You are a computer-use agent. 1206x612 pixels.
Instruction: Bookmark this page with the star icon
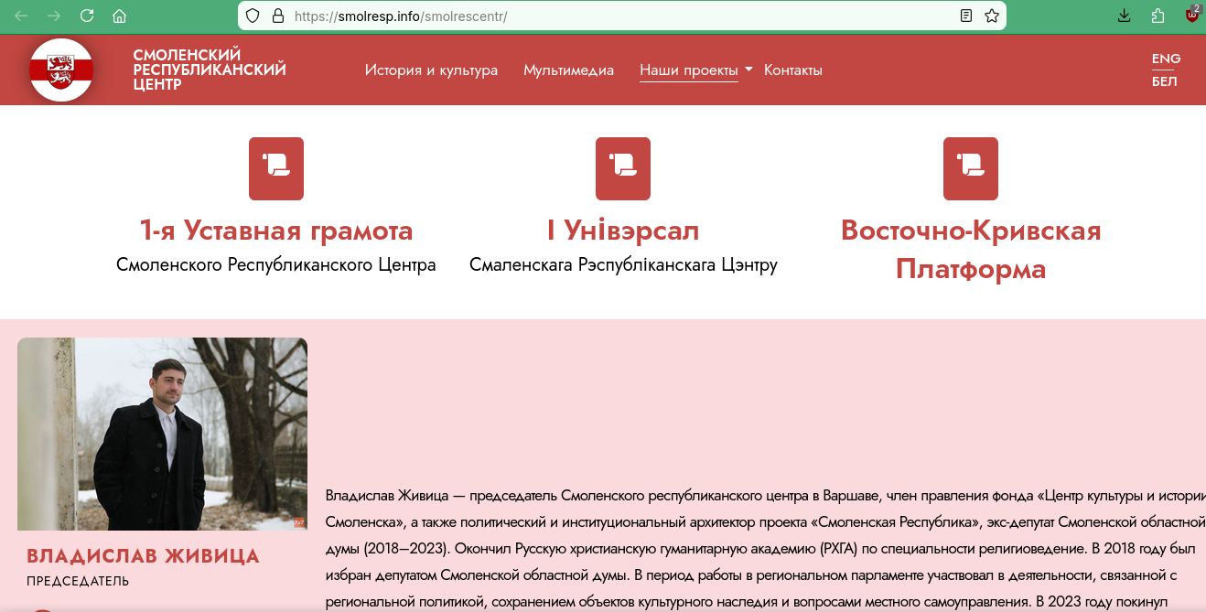991,16
